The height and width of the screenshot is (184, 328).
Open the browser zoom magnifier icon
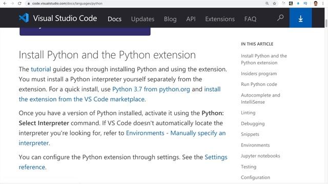pos(267,4)
